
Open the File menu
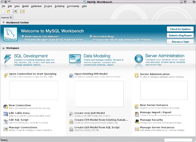(x=3, y=6)
